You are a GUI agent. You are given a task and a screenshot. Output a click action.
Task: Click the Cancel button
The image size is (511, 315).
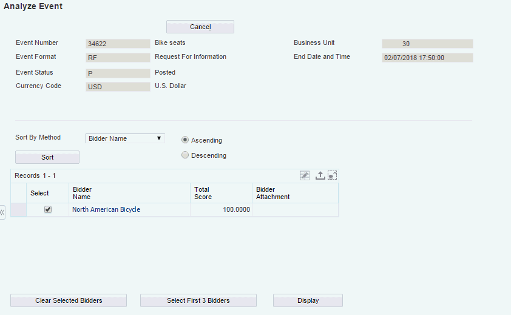click(200, 27)
